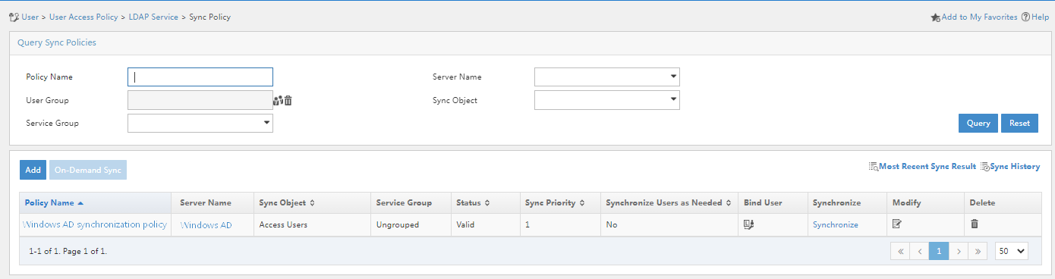Open the Help icon
The image size is (1055, 279).
pos(1025,17)
